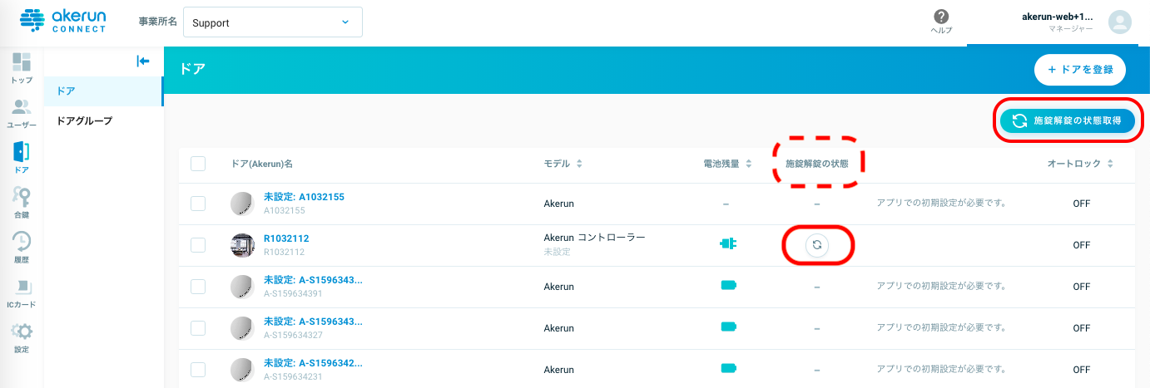
Task: Click the R1032112 door photo thumbnail
Action: coord(242,245)
